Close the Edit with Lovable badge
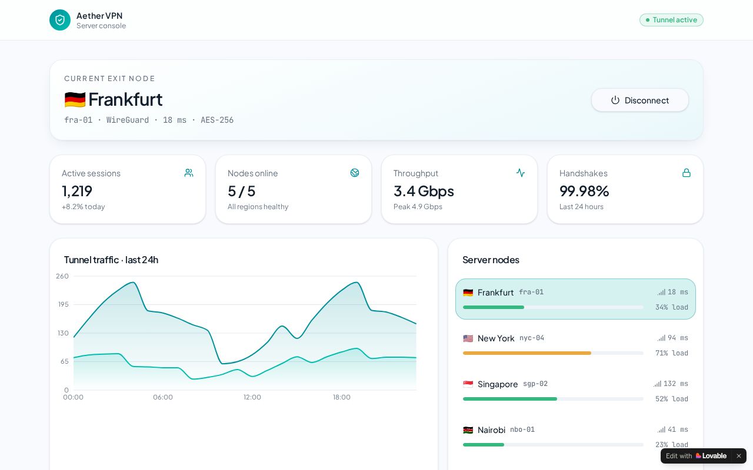Screen dimensions: 753x470 tap(739, 456)
